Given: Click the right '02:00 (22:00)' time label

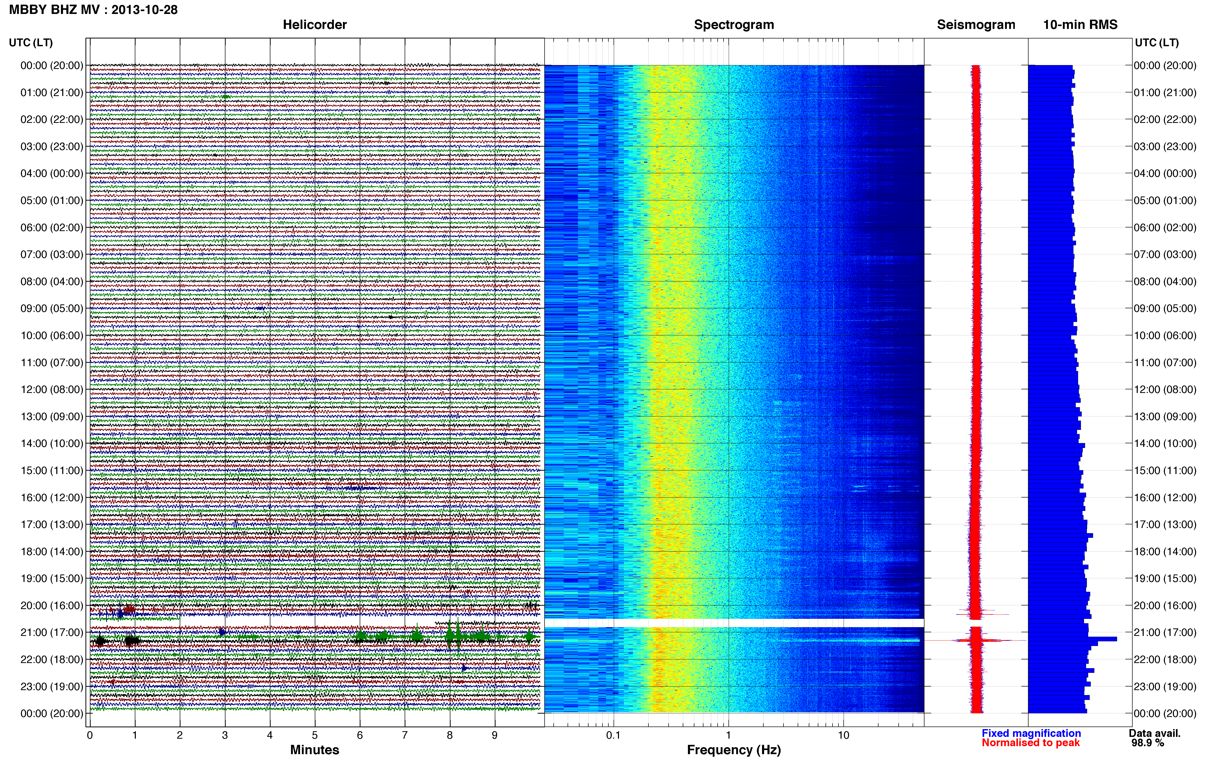Looking at the screenshot, I should (1165, 119).
